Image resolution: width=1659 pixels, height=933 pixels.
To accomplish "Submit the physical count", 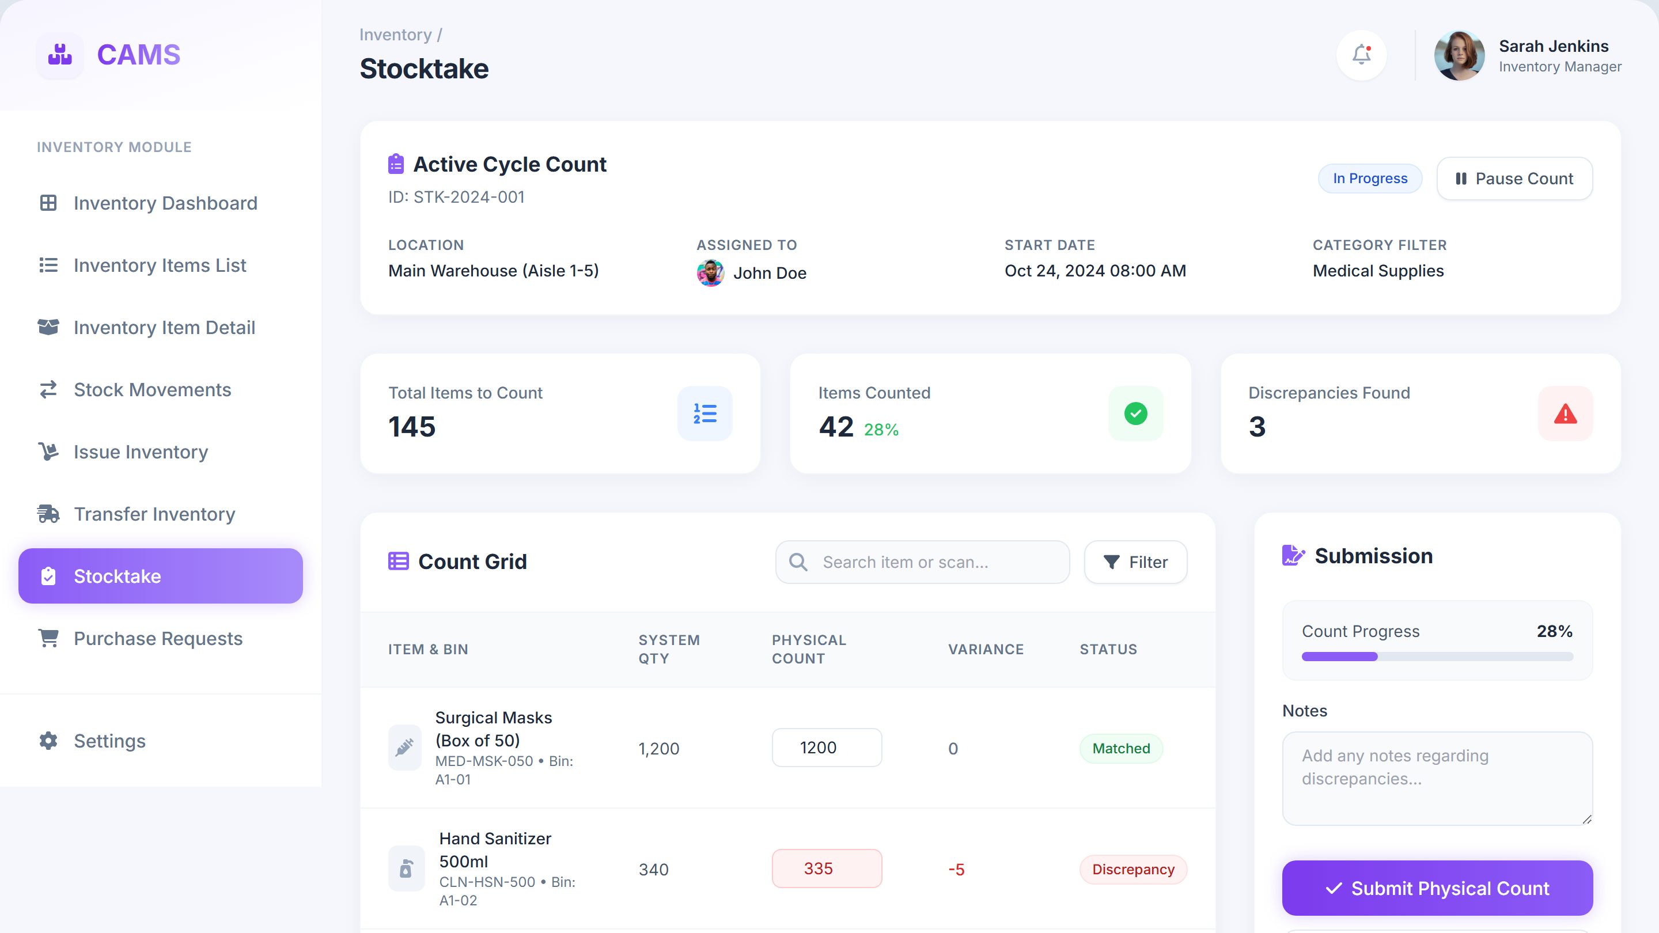I will click(1437, 888).
